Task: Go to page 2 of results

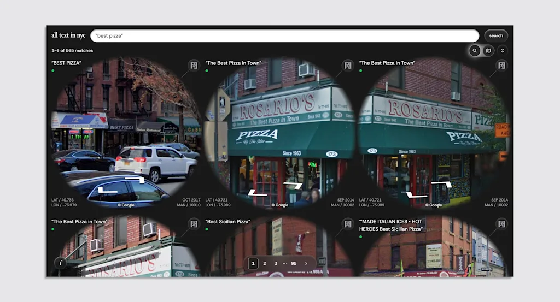Action: pos(265,263)
